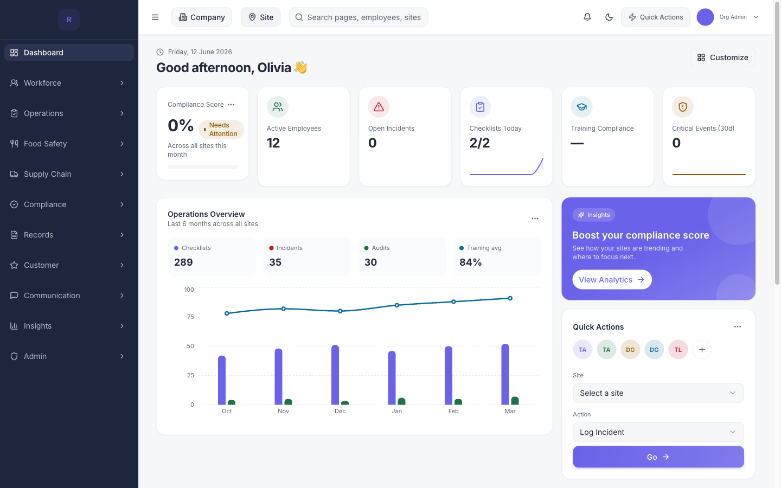Click the Supply Chain truck icon

(14, 174)
